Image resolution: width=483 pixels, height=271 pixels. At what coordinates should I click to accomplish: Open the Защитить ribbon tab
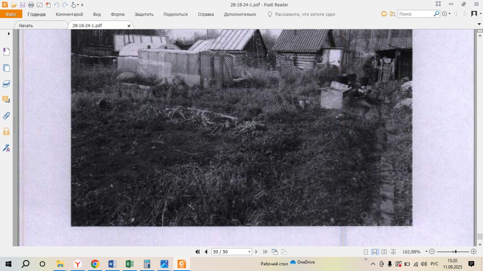[144, 14]
